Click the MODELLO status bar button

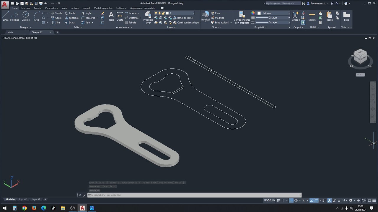tap(269, 200)
